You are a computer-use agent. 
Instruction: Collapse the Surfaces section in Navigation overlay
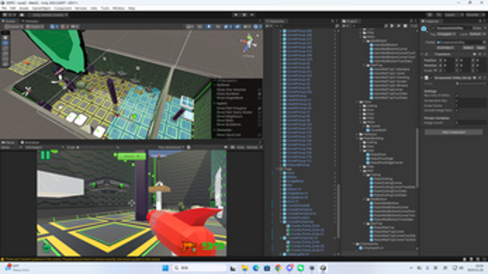click(214, 85)
